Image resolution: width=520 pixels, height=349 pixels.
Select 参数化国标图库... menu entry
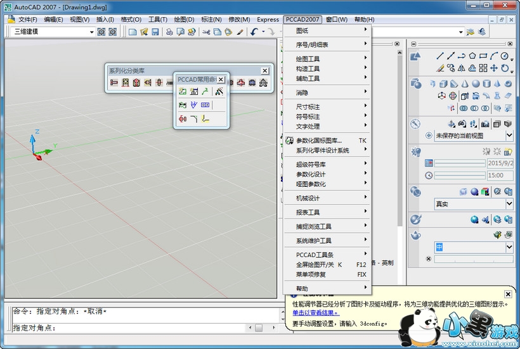click(319, 141)
